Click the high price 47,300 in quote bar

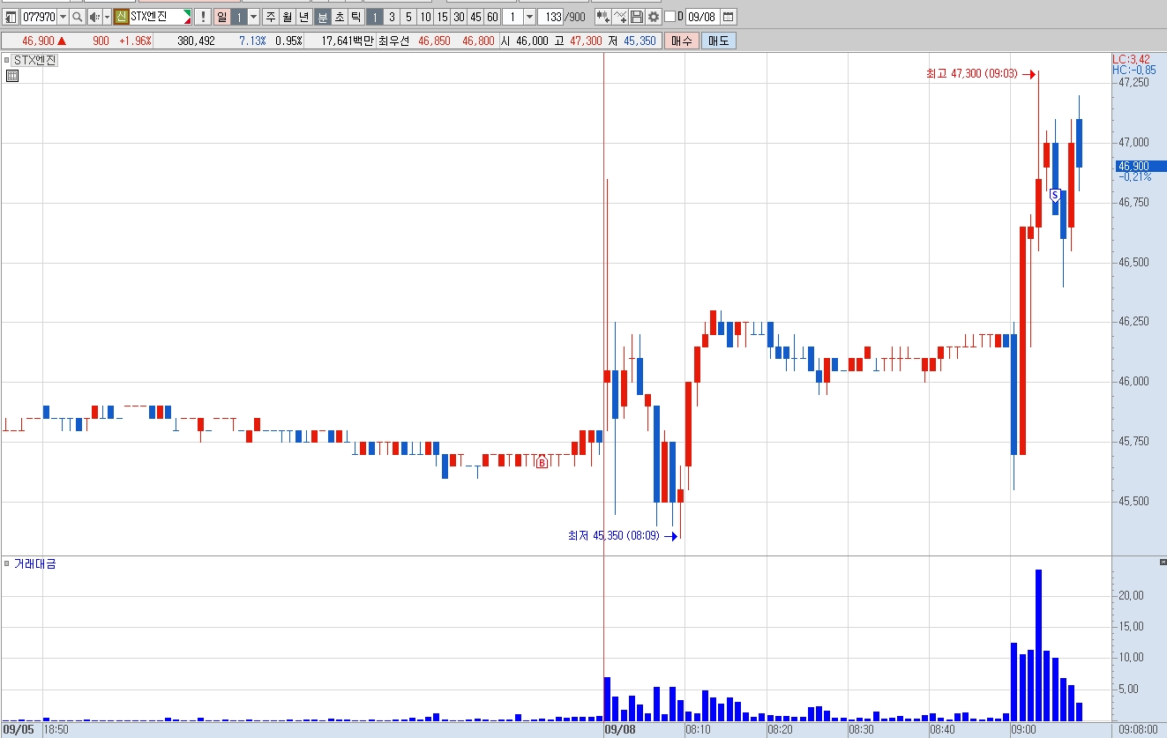586,41
